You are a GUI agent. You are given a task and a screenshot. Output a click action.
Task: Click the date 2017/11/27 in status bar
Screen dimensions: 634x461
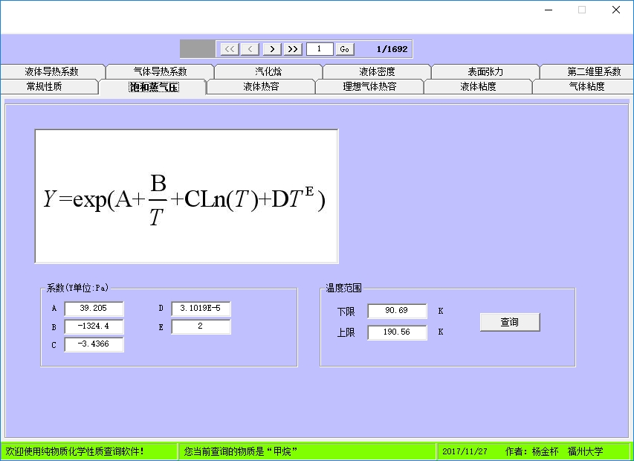(x=465, y=451)
